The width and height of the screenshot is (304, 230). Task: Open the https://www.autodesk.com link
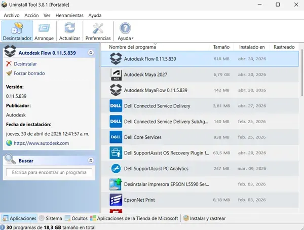(42, 143)
